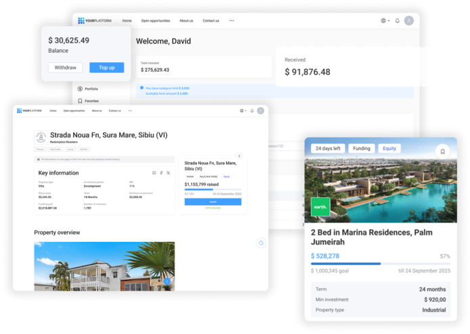The height and width of the screenshot is (334, 470).
Task: Open Portfolio in the sidebar
Action: 88,89
